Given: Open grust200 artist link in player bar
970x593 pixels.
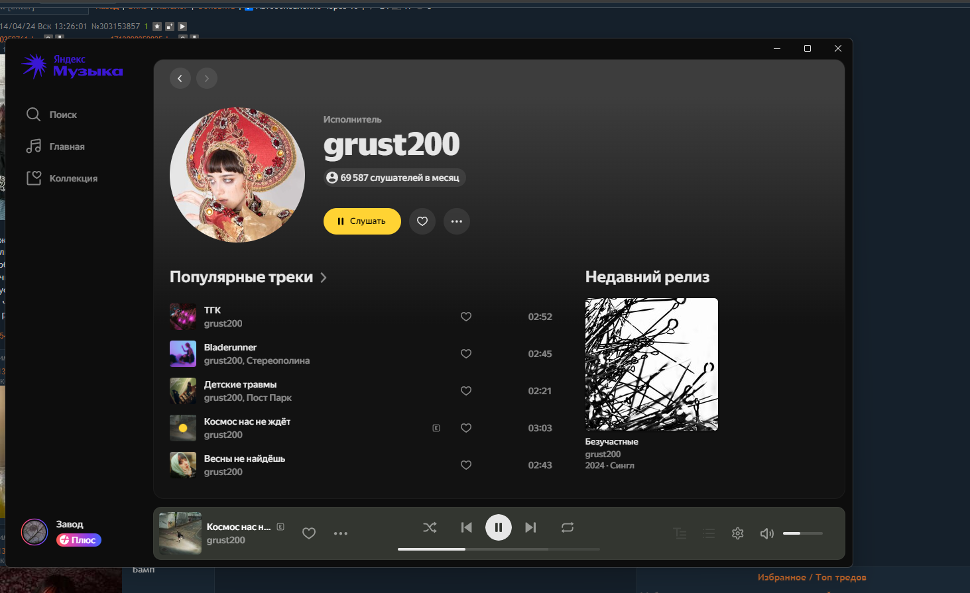Looking at the screenshot, I should (226, 540).
